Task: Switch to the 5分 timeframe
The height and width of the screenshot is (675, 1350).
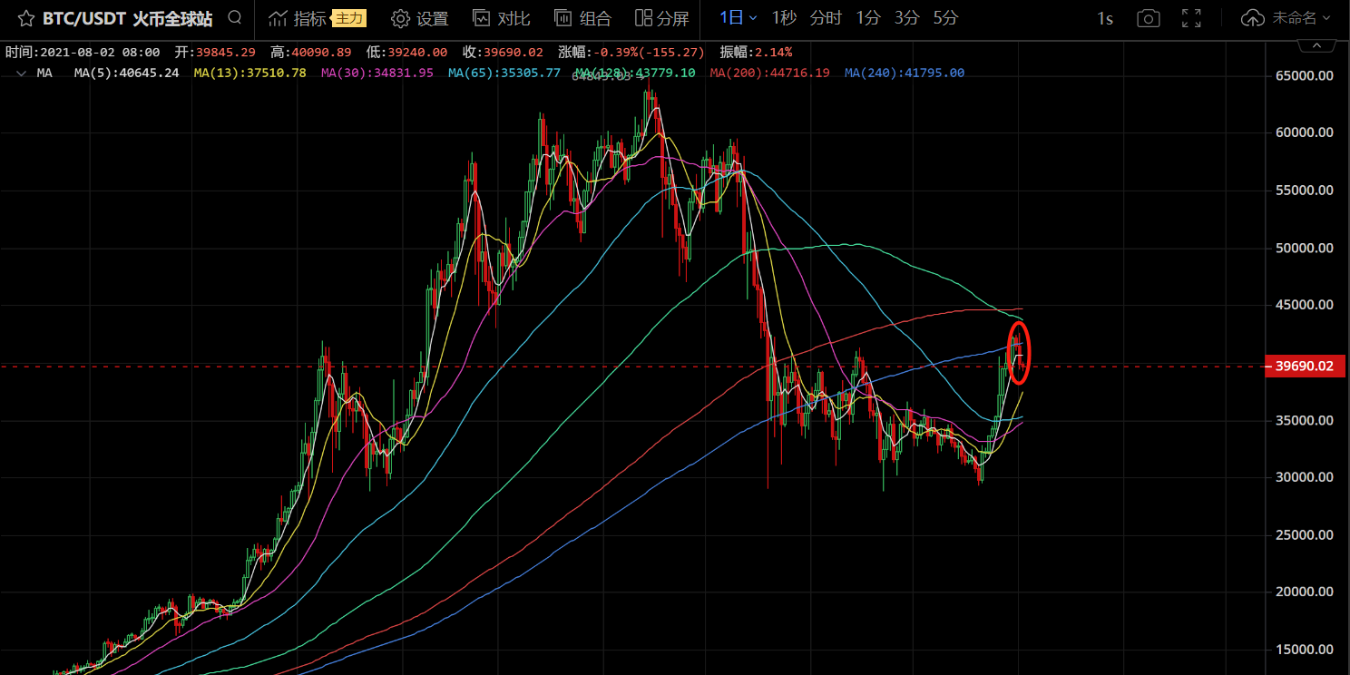Action: click(945, 17)
